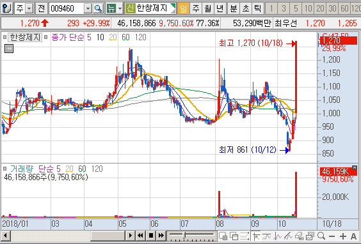Toggle the small square before 거래량 legend
The image size is (361, 244).
[4, 169]
